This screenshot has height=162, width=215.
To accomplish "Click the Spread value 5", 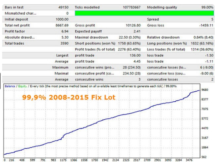I will click(212, 19).
